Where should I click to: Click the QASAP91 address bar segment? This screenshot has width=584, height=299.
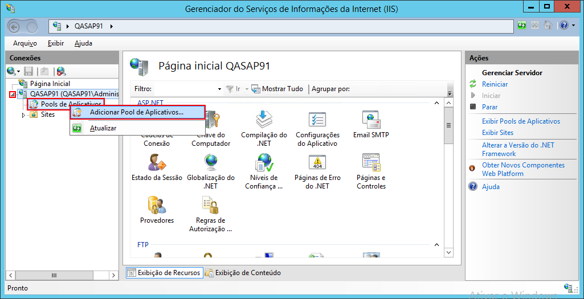(x=89, y=26)
